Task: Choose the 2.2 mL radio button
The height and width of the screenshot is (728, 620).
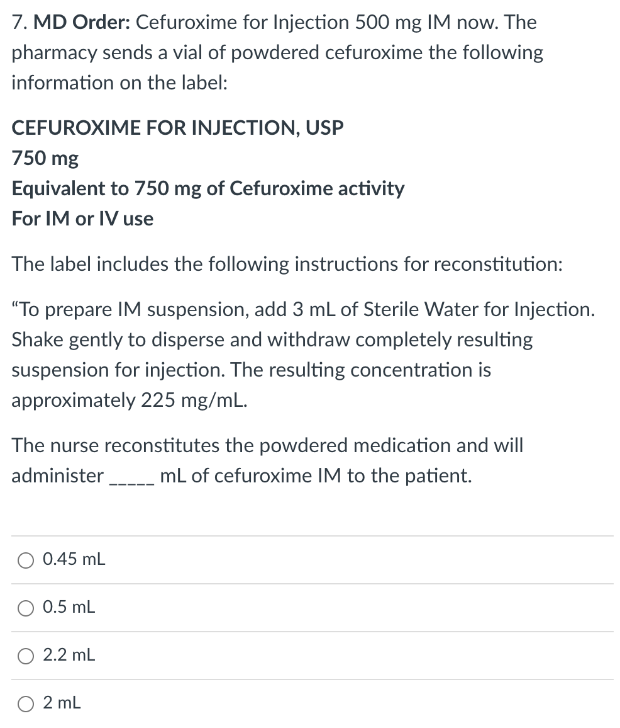Action: [25, 656]
